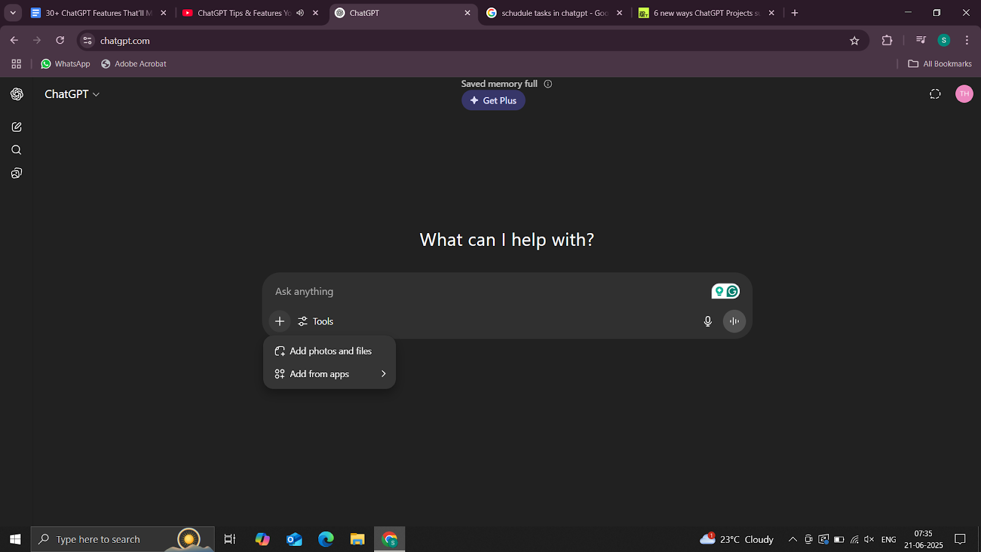Launch Copilot from the taskbar
Viewport: 981px width, 552px height.
[x=262, y=539]
